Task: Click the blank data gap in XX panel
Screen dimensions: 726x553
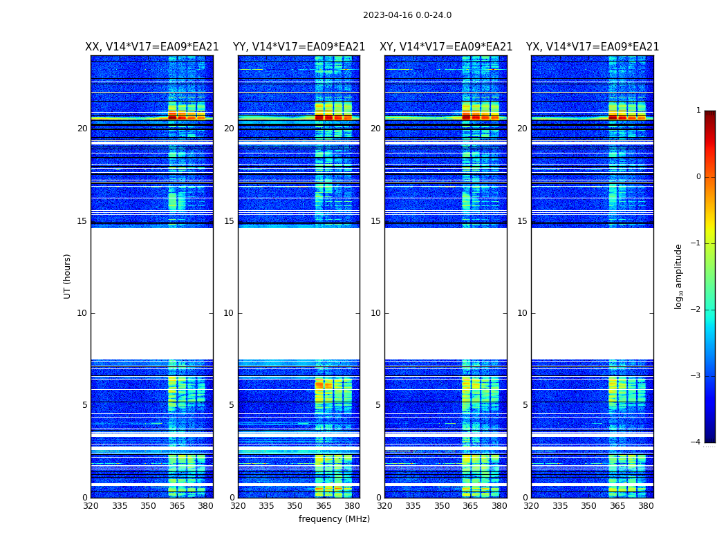Action: (151, 294)
